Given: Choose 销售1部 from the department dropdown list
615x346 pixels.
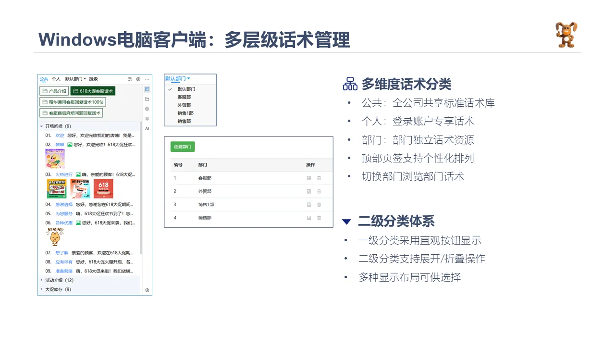Looking at the screenshot, I should pos(185,113).
